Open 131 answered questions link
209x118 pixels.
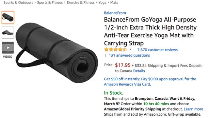click(x=129, y=55)
